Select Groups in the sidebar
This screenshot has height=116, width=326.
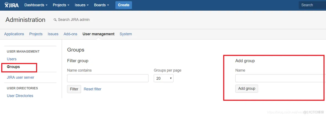coord(13,67)
